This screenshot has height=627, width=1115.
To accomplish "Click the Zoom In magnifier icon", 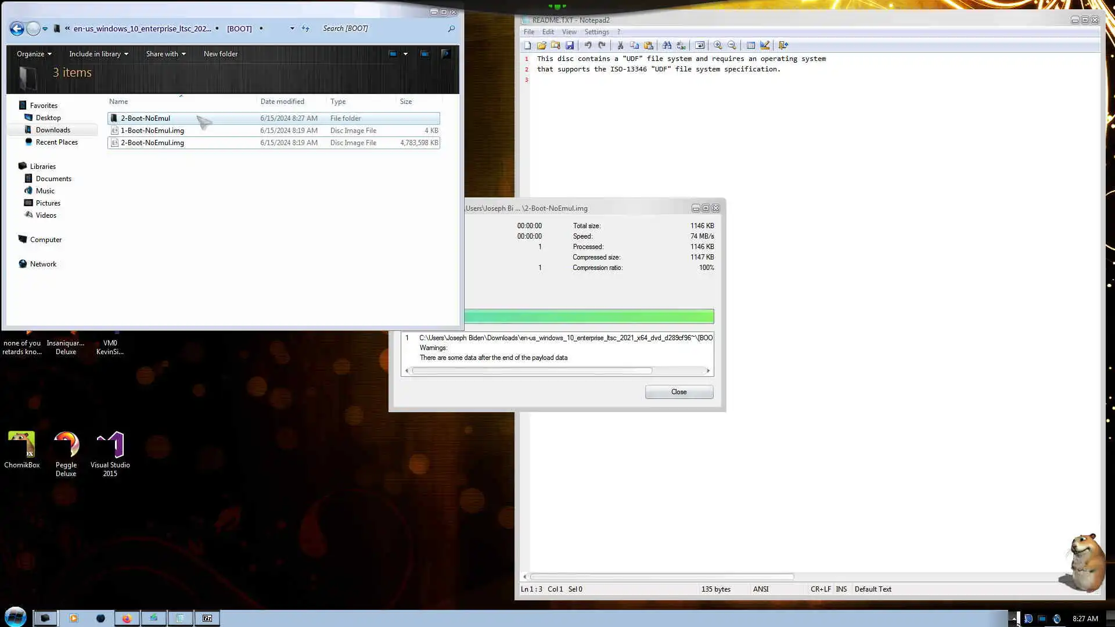I will [718, 45].
